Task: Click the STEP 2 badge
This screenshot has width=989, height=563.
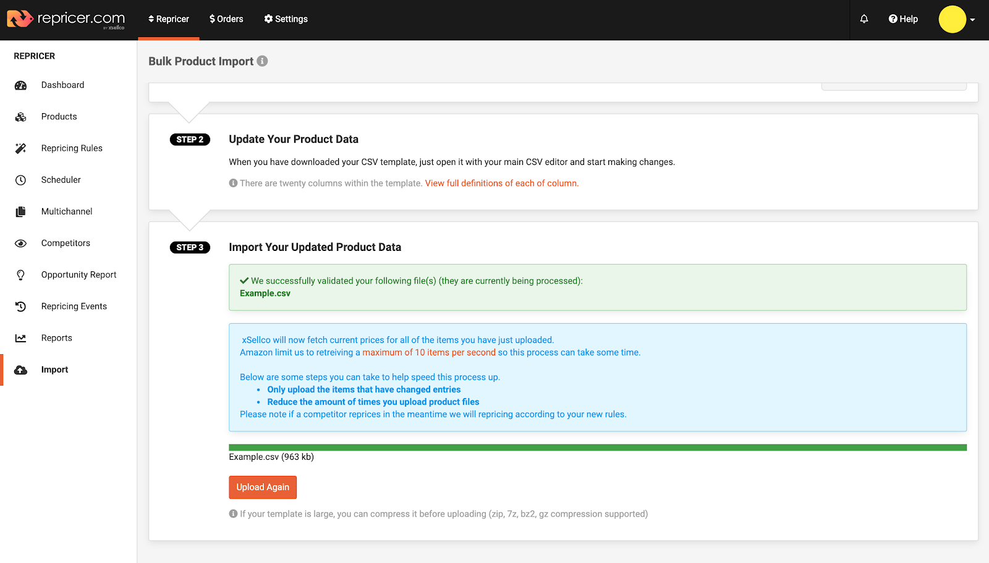Action: (x=190, y=140)
